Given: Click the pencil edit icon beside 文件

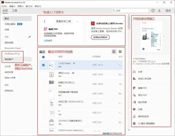Looking at the screenshot, I should click(30, 37).
